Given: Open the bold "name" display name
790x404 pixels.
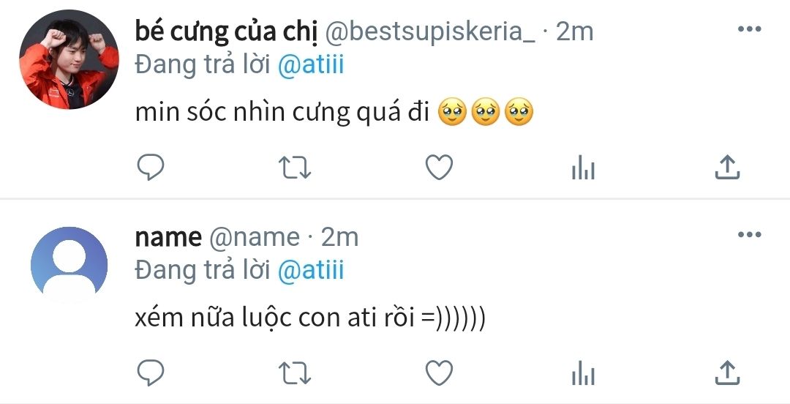Looking at the screenshot, I should [168, 237].
